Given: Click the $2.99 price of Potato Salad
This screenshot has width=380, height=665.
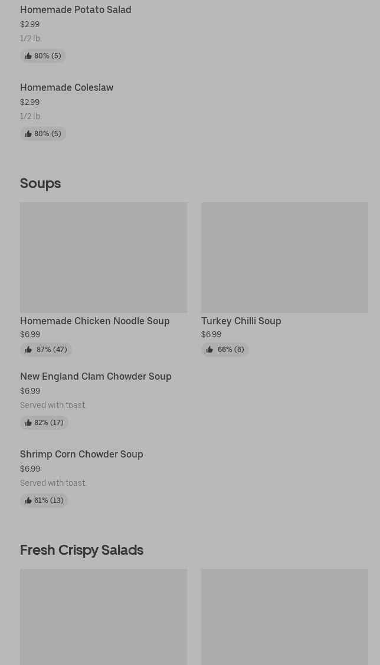Looking at the screenshot, I should tap(30, 24).
